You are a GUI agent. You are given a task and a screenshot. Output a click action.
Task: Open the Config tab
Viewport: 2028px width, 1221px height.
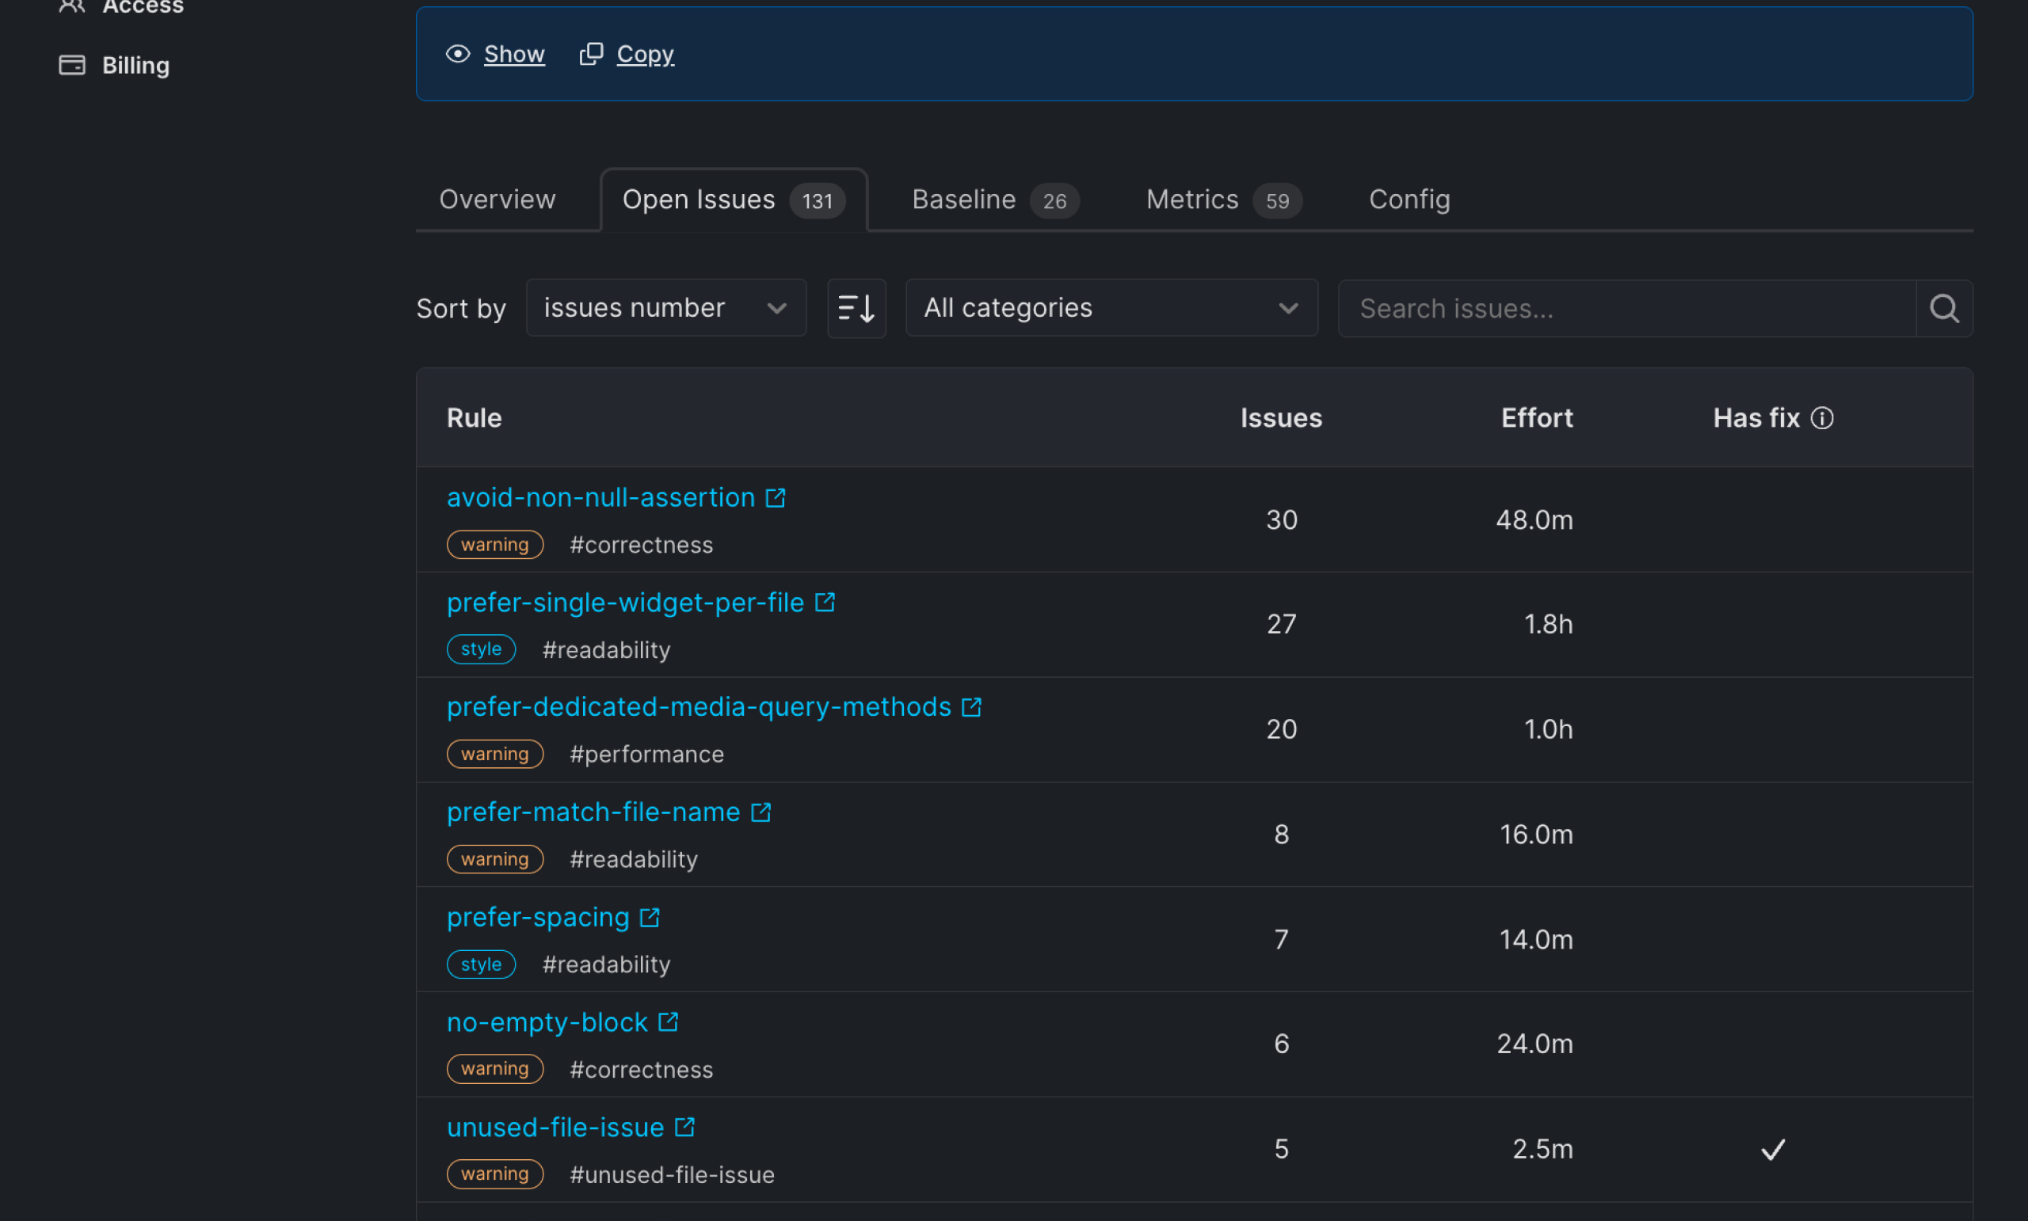(1409, 199)
